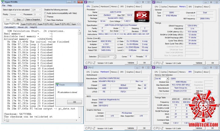Open the Graphics tab in CPU-Z CPU window

click(130, 6)
